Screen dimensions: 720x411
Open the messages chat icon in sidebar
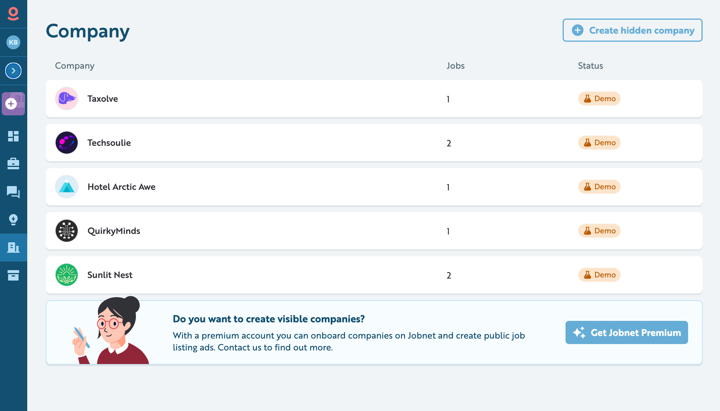point(13,192)
